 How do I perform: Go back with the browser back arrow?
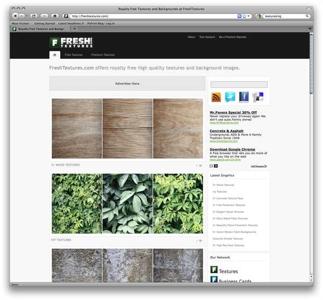pos(15,16)
